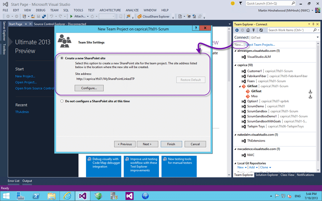This screenshot has height=201, width=322.
Task: Switch to the Class View tab
Action: [x=287, y=175]
